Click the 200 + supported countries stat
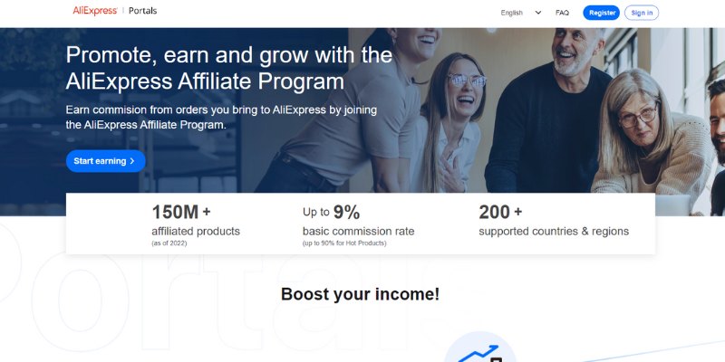725x362 pixels. [x=554, y=220]
